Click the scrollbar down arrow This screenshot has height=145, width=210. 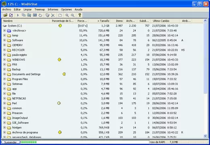coord(205,136)
